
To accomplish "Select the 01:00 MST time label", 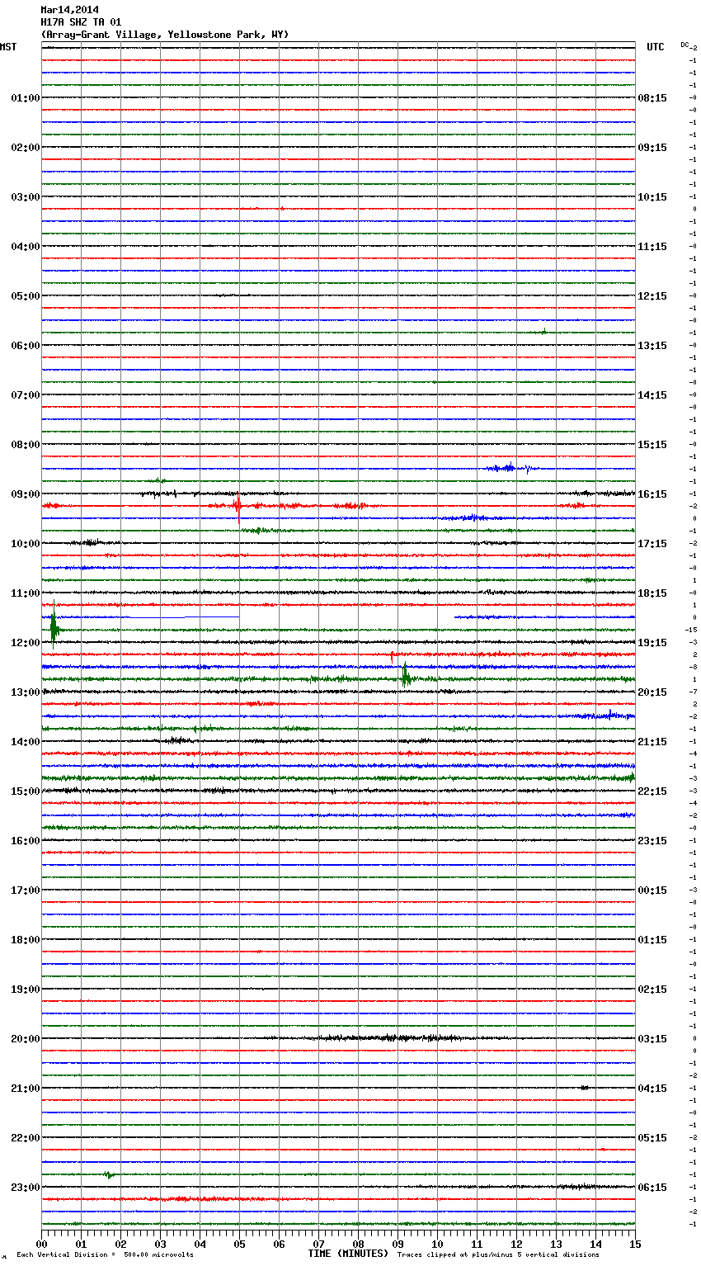I will coord(26,98).
